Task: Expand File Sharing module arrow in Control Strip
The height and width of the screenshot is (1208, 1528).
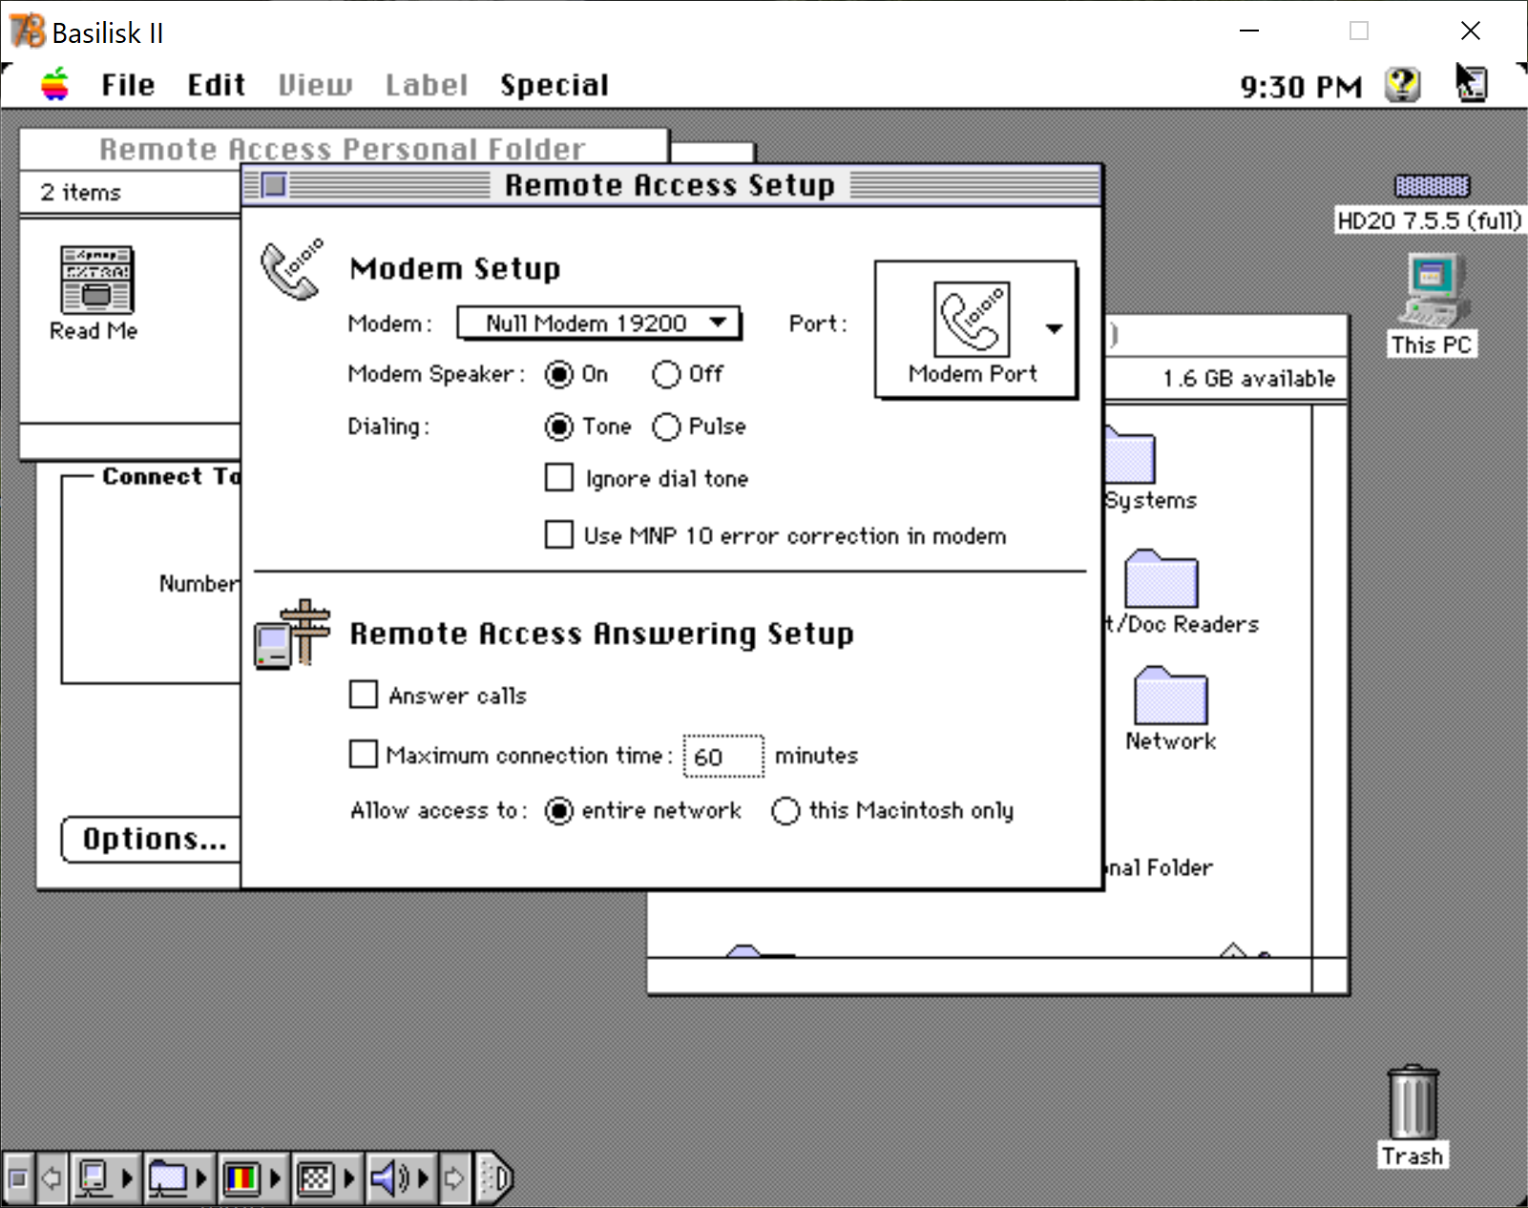Action: (x=201, y=1179)
